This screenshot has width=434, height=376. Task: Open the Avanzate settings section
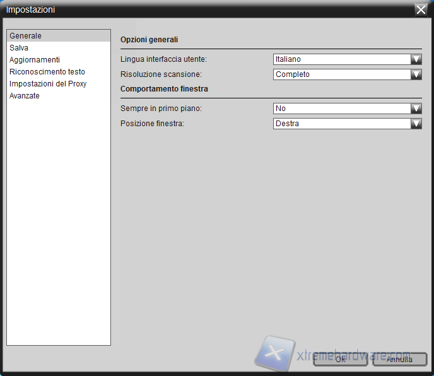click(25, 96)
